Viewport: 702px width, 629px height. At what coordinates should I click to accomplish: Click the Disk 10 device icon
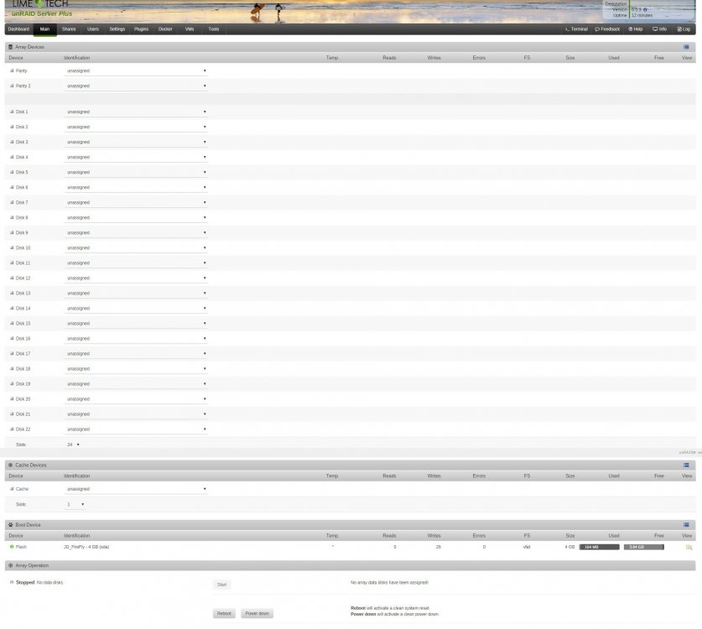pos(12,248)
